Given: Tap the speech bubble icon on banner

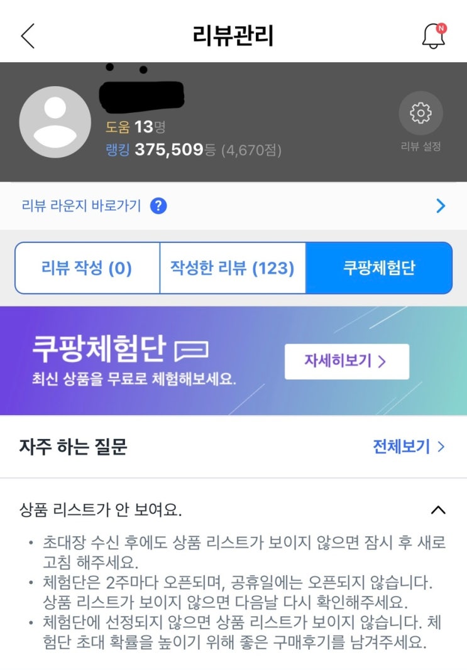Looking at the screenshot, I should click(x=191, y=350).
